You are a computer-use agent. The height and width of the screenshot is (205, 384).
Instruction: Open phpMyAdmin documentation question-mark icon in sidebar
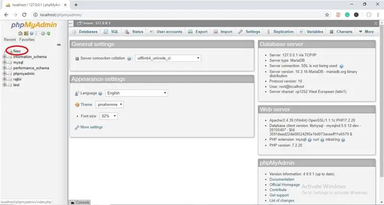(32, 34)
